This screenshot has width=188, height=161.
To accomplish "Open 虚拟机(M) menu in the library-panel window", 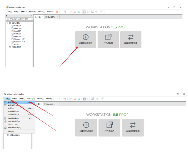I will tap(32, 12).
